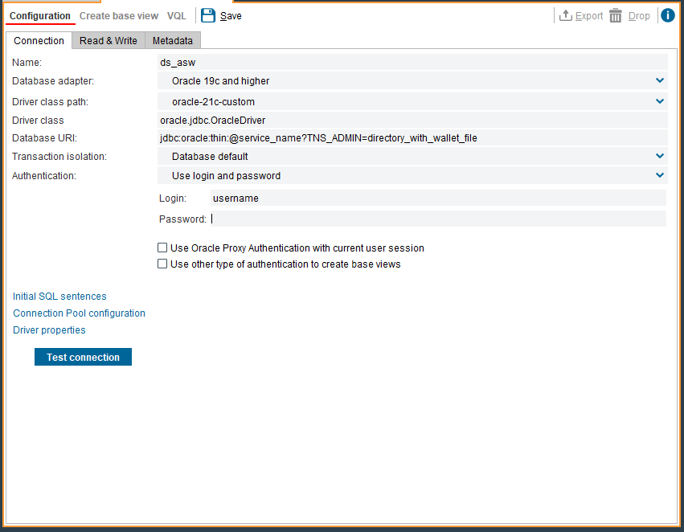The image size is (684, 532).
Task: Click the Save floppy disk icon
Action: tap(208, 16)
